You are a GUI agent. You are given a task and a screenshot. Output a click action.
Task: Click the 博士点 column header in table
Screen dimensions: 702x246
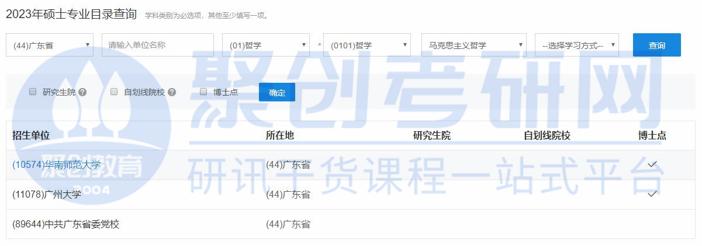[x=652, y=135]
